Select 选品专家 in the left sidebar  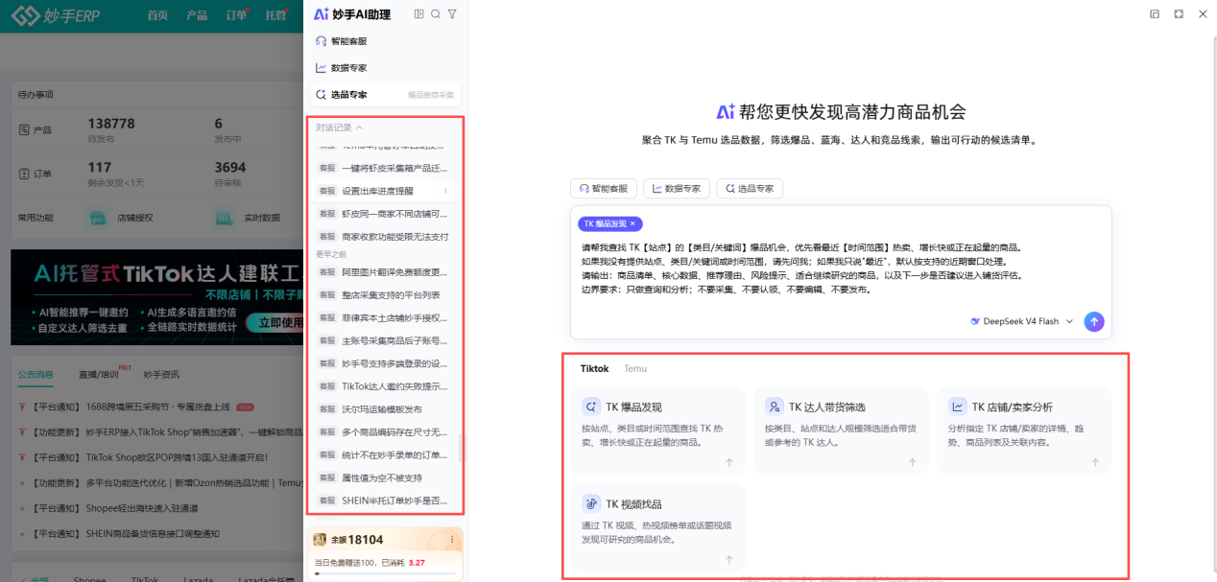[384, 95]
